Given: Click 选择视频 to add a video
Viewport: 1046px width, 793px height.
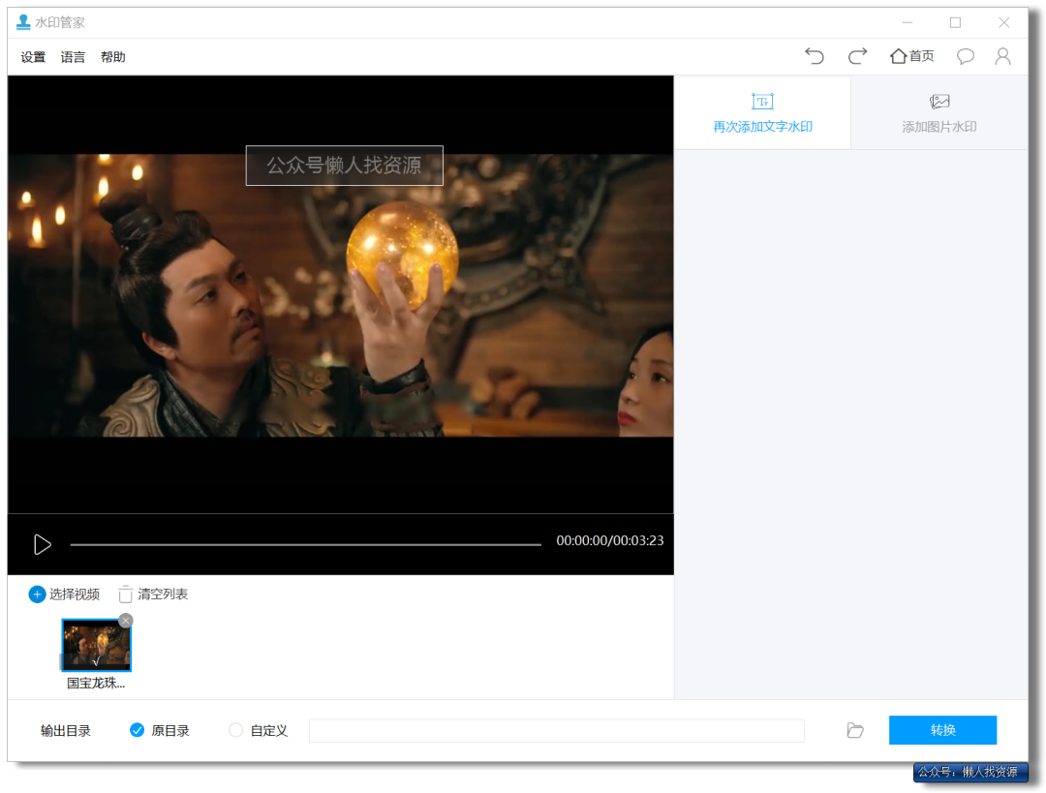Looking at the screenshot, I should coord(64,594).
